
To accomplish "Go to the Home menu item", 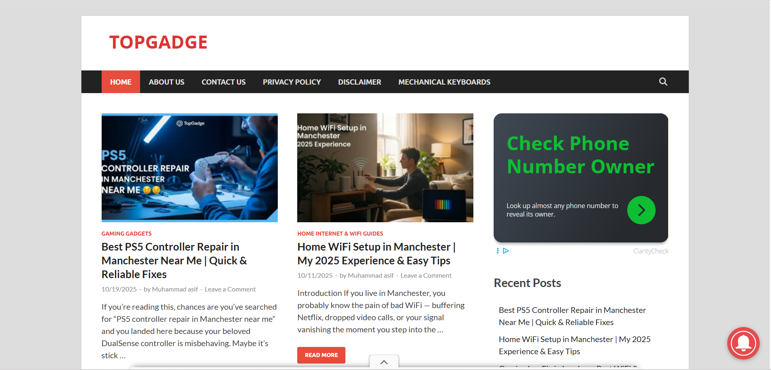I will click(121, 82).
